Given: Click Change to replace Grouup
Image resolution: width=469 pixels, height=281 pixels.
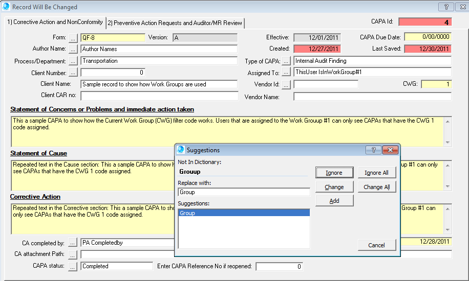Looking at the screenshot, I should point(334,187).
